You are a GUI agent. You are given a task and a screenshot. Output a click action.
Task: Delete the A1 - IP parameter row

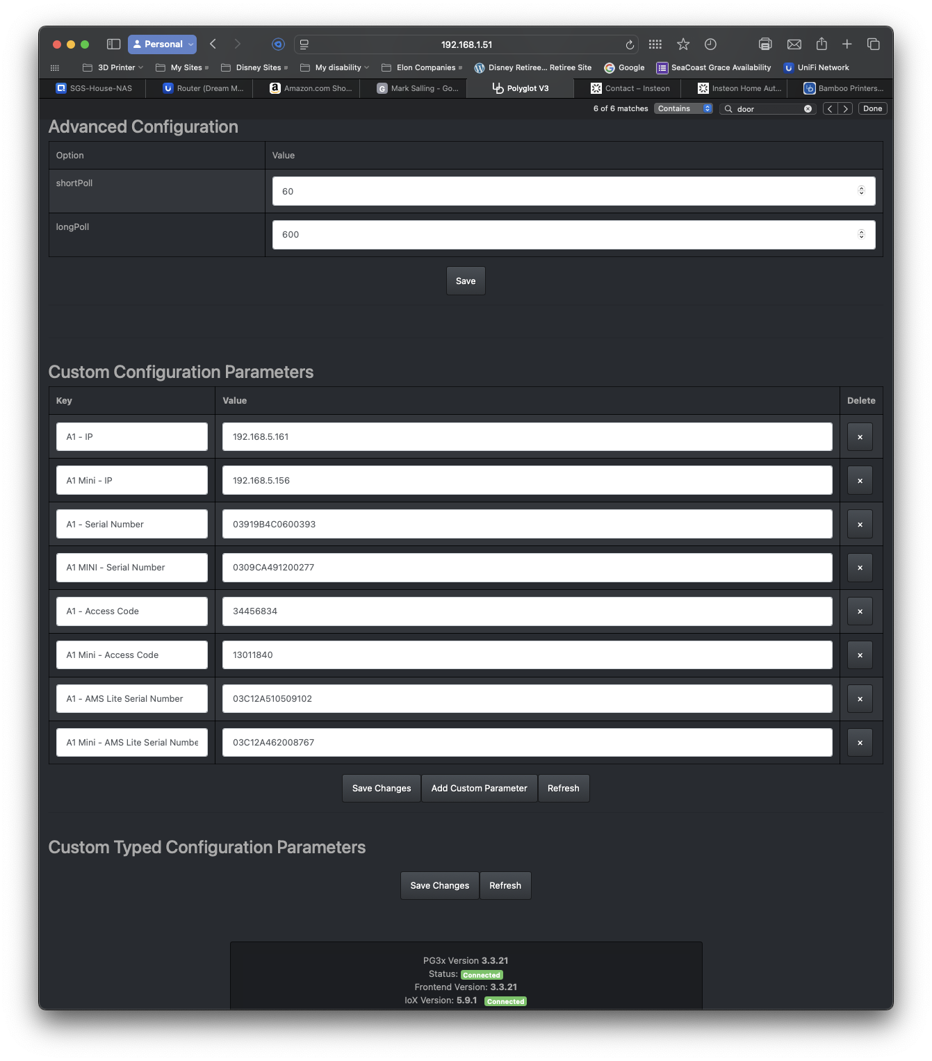(x=860, y=437)
